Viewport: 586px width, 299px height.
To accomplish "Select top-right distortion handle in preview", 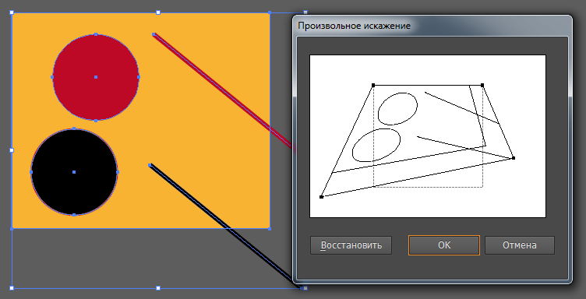I will pyautogui.click(x=482, y=85).
